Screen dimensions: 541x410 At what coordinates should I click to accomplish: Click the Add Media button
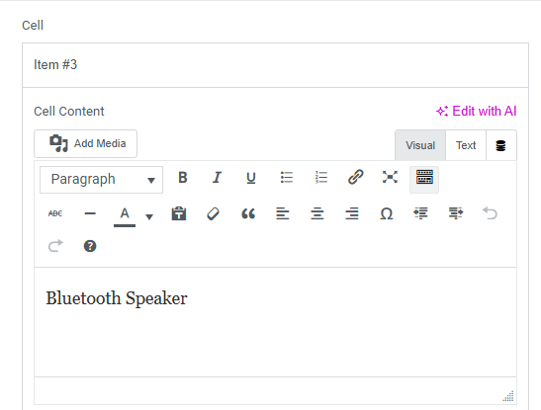coord(86,143)
